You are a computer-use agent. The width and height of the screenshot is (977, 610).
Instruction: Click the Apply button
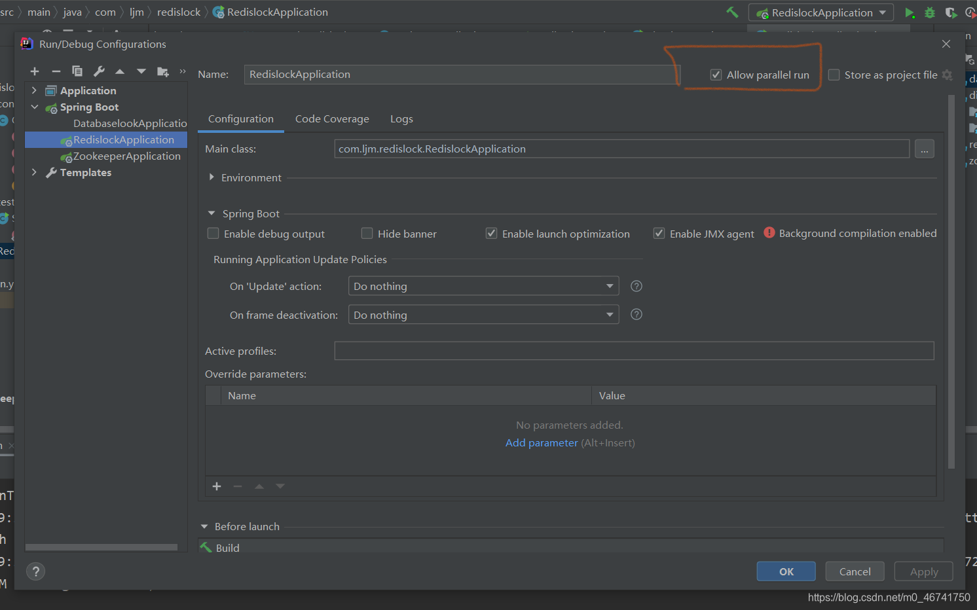pyautogui.click(x=924, y=571)
